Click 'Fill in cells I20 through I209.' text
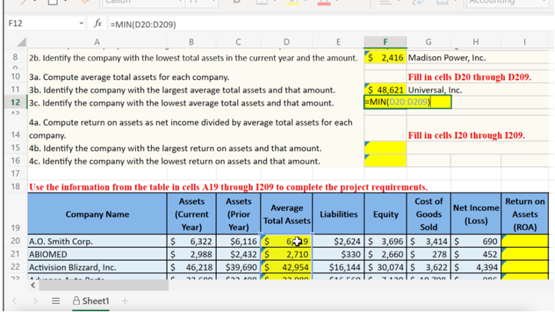555x312 pixels. click(x=466, y=135)
